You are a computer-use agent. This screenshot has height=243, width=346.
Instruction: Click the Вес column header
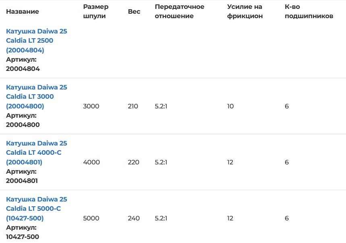(134, 11)
